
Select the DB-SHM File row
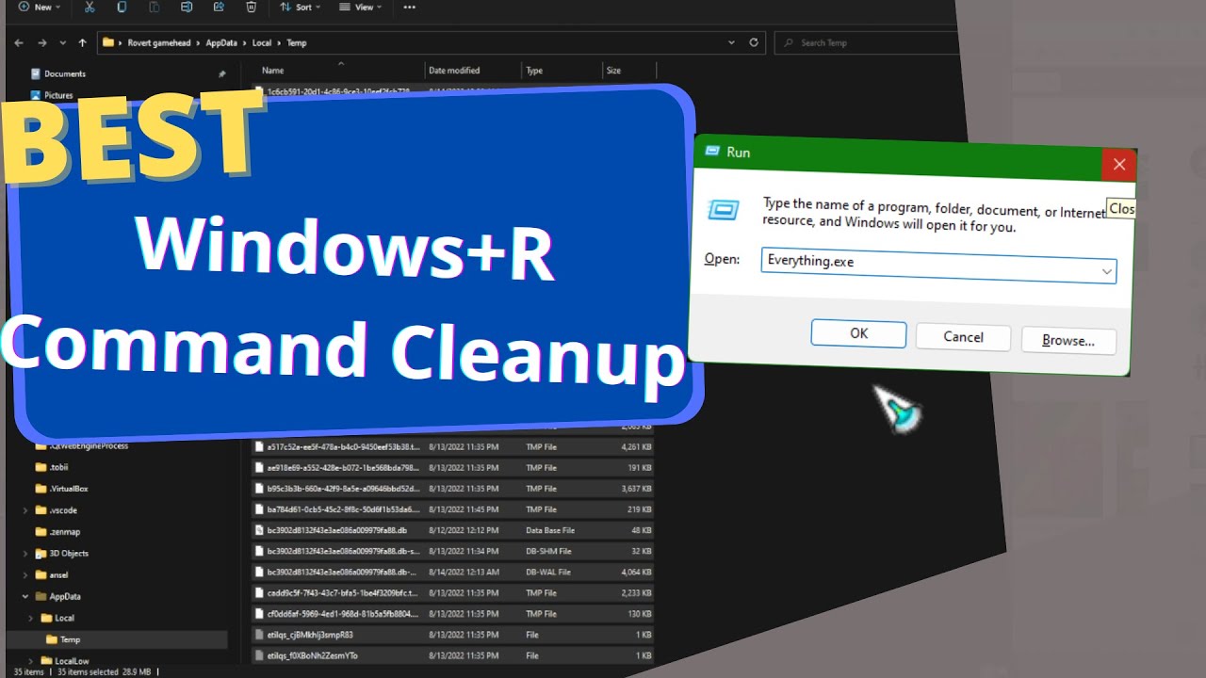click(x=452, y=551)
